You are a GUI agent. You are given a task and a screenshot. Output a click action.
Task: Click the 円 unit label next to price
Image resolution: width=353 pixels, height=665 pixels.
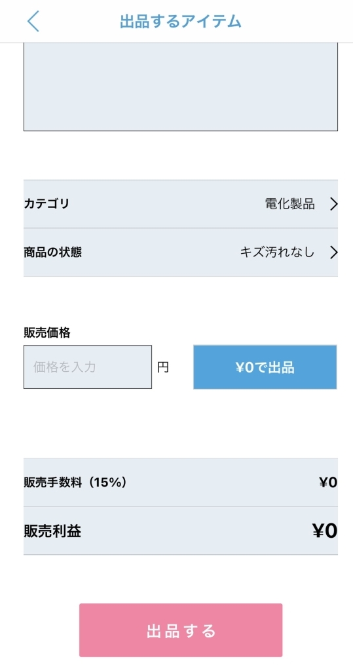pyautogui.click(x=163, y=367)
